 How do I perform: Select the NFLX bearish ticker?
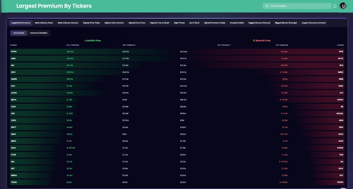click(x=341, y=134)
